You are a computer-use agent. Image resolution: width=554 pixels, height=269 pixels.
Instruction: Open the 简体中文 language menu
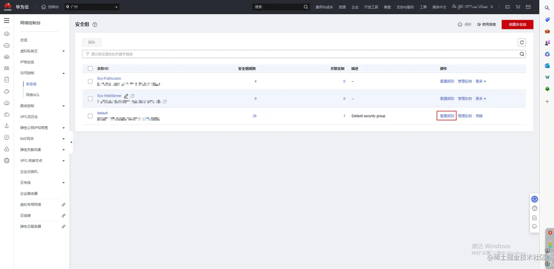(x=439, y=7)
